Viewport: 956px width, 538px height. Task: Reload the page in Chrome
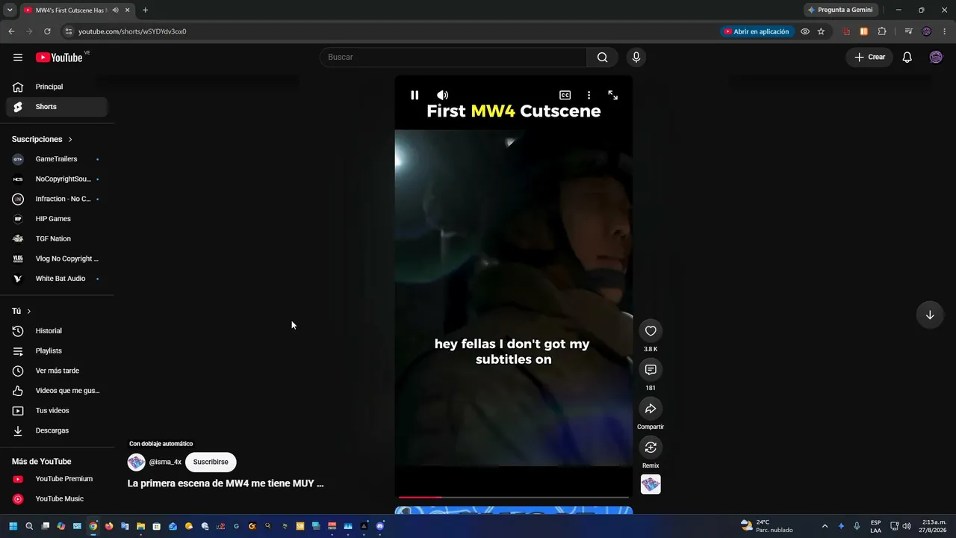[x=47, y=31]
